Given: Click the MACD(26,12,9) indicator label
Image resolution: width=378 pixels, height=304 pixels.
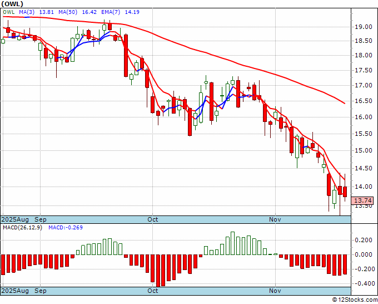Looking at the screenshot, I should 22,228.
